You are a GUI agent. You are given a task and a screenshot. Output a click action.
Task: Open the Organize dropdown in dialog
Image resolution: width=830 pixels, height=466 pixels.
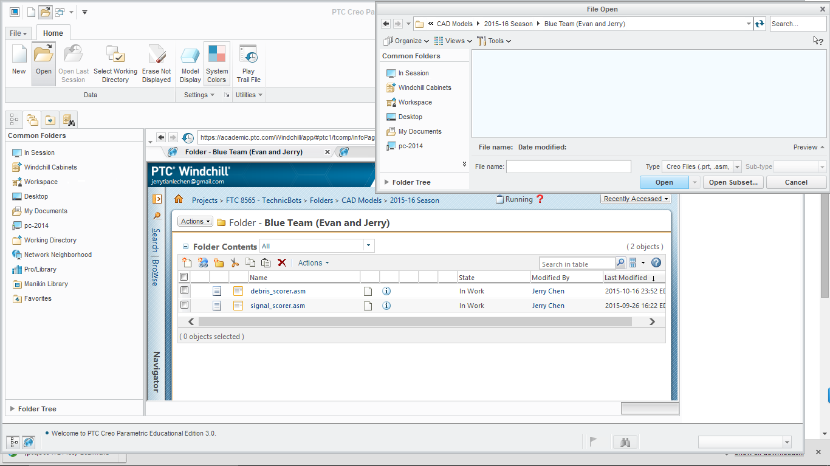click(406, 41)
